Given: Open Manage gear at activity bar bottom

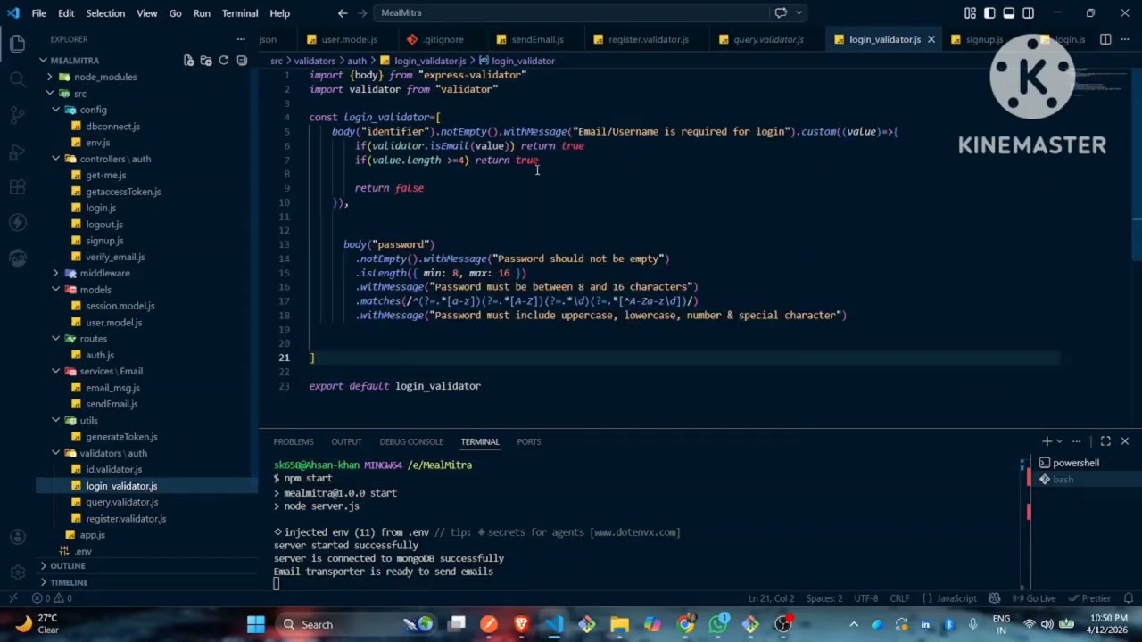Looking at the screenshot, I should coord(17,572).
